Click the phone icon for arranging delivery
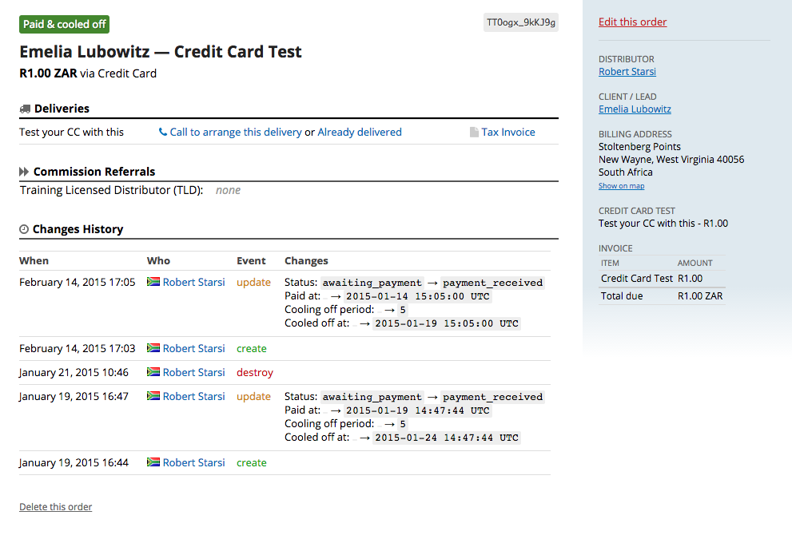Viewport: 792px width, 535px height. [163, 133]
